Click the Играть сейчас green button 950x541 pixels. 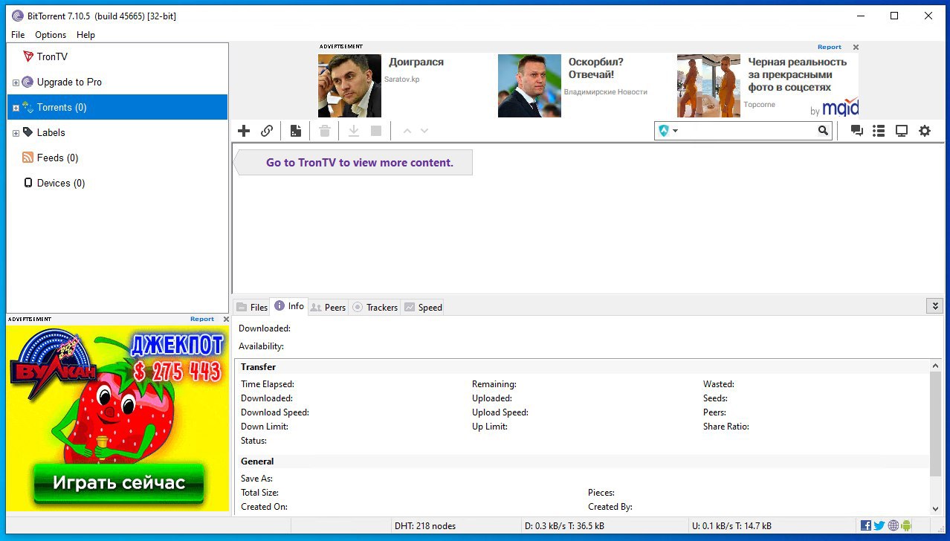[x=119, y=483]
